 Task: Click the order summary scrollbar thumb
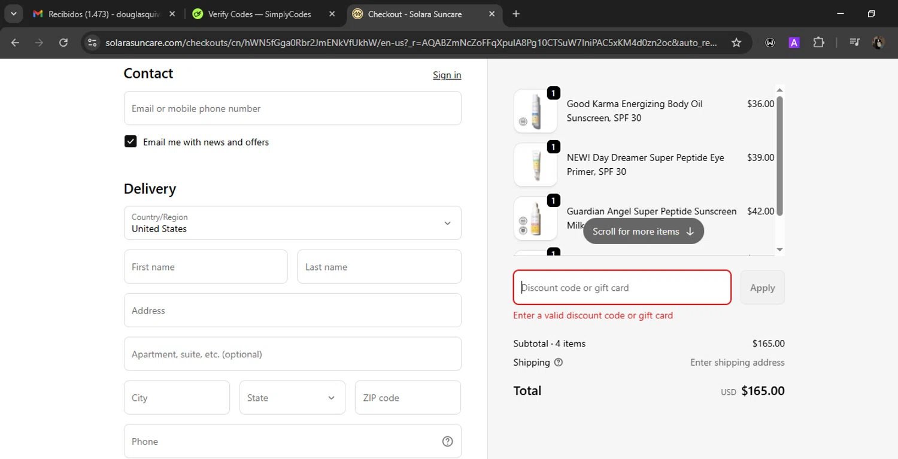click(779, 156)
